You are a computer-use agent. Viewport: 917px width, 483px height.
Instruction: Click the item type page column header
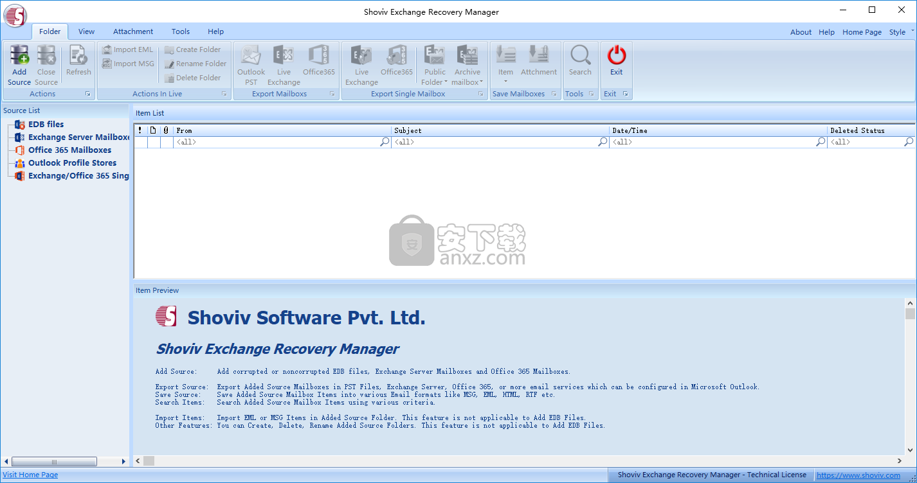(x=153, y=130)
